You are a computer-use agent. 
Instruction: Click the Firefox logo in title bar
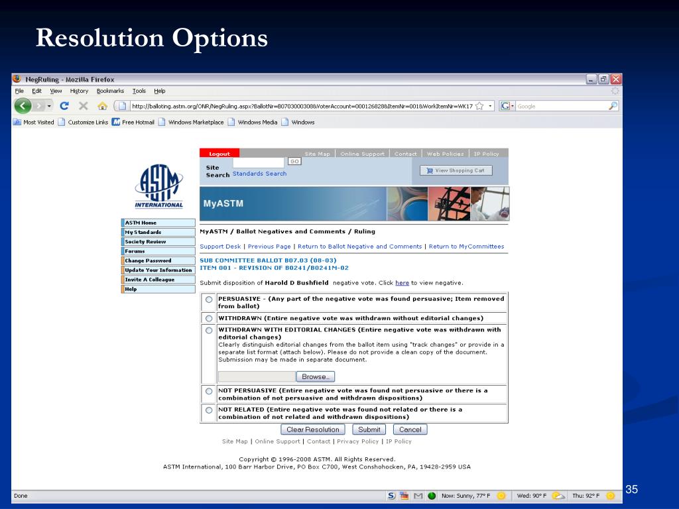point(17,79)
